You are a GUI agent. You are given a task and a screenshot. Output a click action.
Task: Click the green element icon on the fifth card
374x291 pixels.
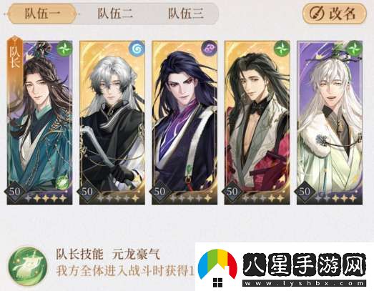click(355, 48)
